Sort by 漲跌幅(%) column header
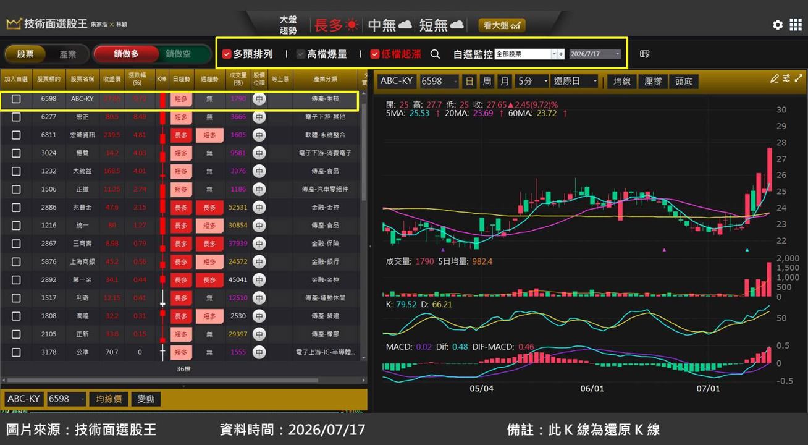The width and height of the screenshot is (808, 445). 140,79
